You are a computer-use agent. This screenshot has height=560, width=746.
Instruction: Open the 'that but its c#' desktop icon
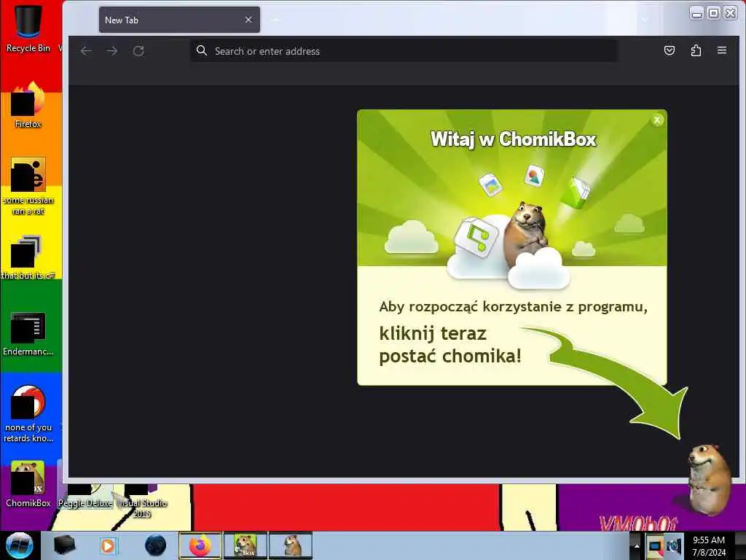(28, 257)
